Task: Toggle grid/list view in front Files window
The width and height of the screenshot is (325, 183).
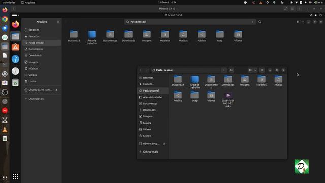Action: tap(250, 70)
